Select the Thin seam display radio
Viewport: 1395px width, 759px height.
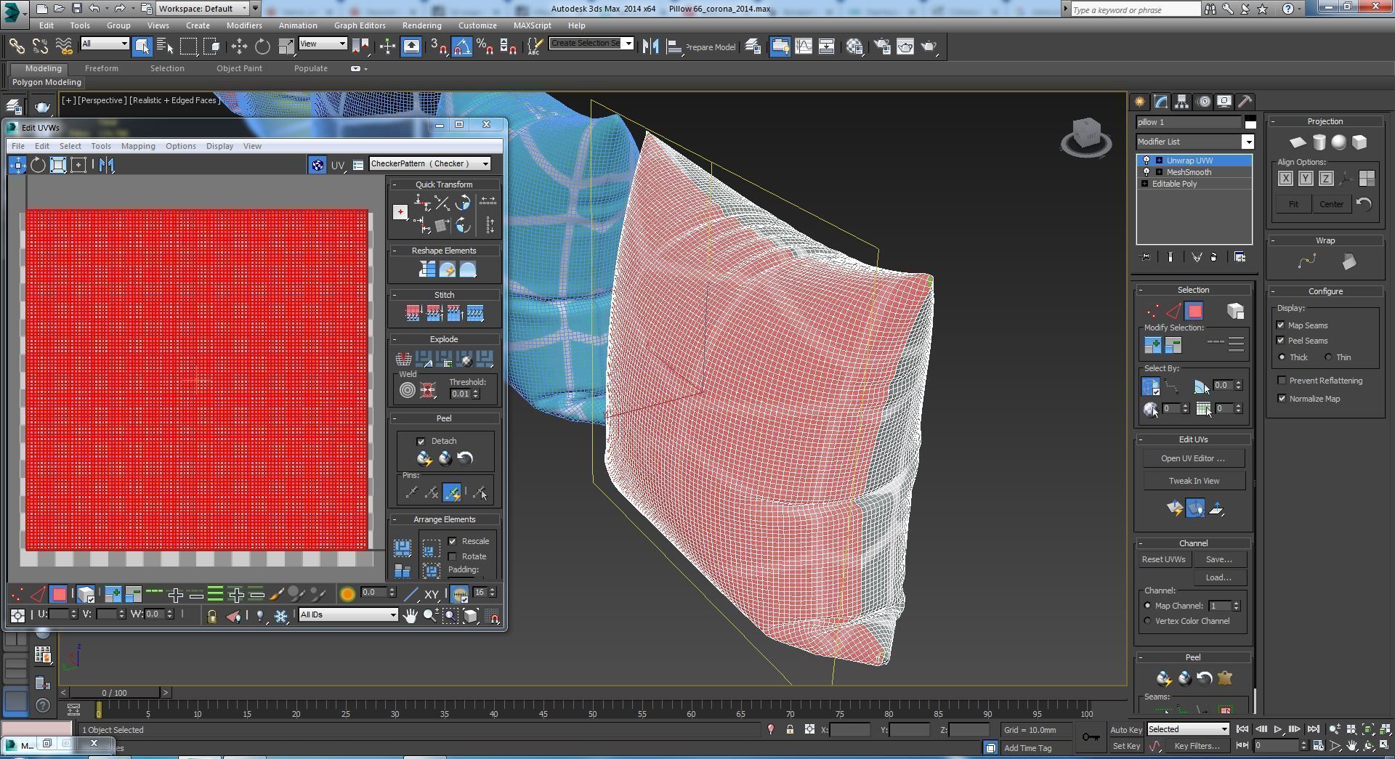1329,357
